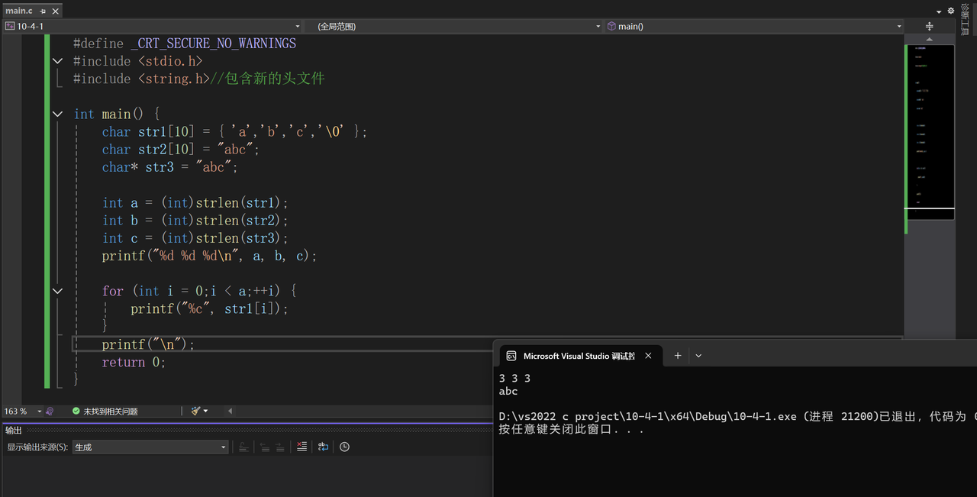The width and height of the screenshot is (977, 497).
Task: Open the document well settings gear
Action: (x=951, y=11)
